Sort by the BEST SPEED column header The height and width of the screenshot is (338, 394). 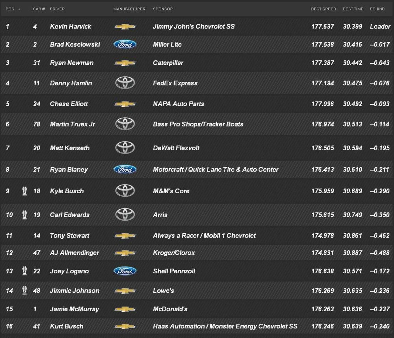coord(323,9)
